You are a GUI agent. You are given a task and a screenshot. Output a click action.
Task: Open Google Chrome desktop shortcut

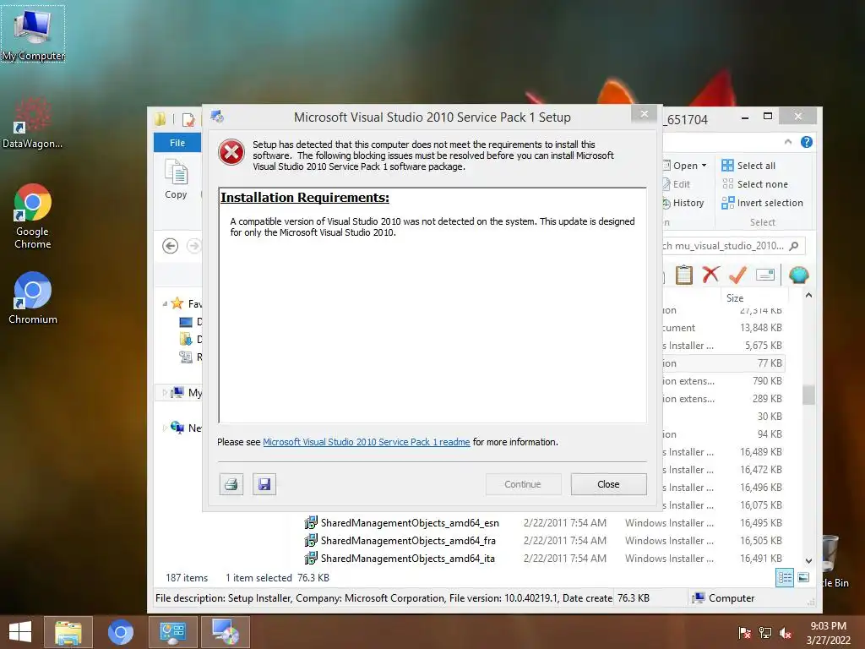coord(33,216)
